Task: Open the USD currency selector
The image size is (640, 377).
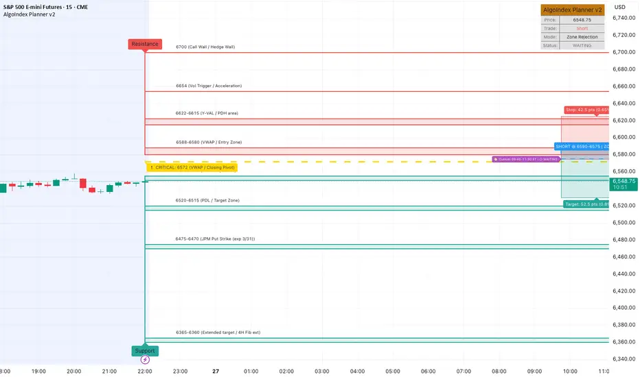Action: click(x=619, y=7)
